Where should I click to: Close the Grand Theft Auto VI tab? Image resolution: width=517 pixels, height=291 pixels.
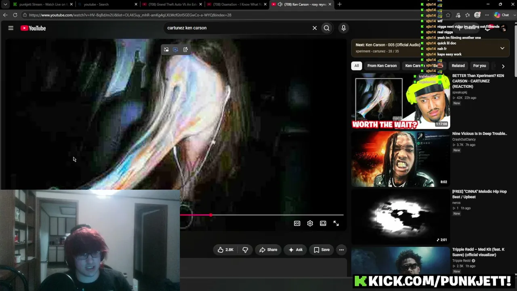pos(201,4)
